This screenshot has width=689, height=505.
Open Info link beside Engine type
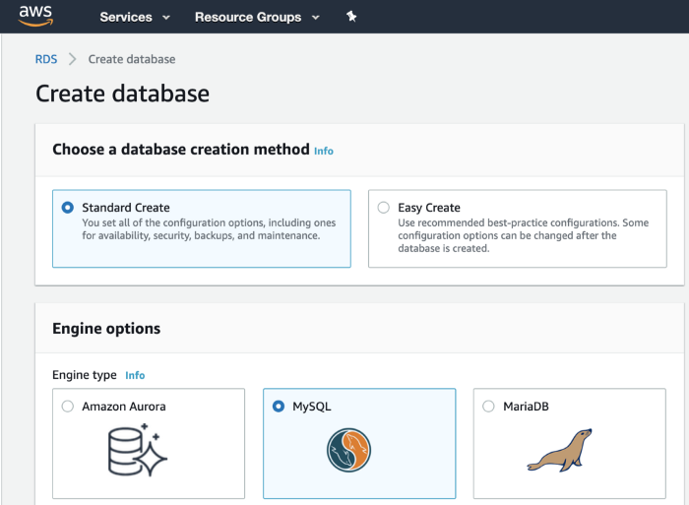[x=135, y=375]
